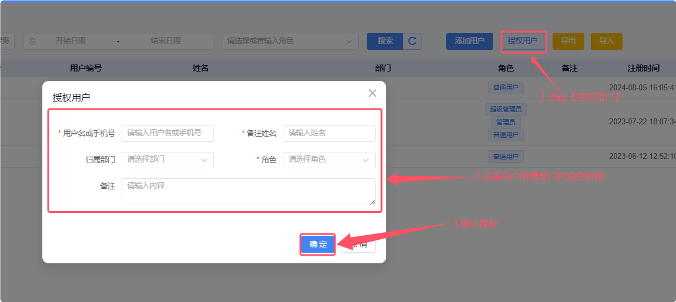Click the 搜索 button
The width and height of the screenshot is (676, 302).
pyautogui.click(x=385, y=41)
